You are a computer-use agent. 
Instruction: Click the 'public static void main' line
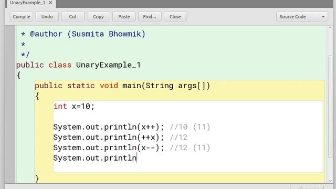point(122,86)
